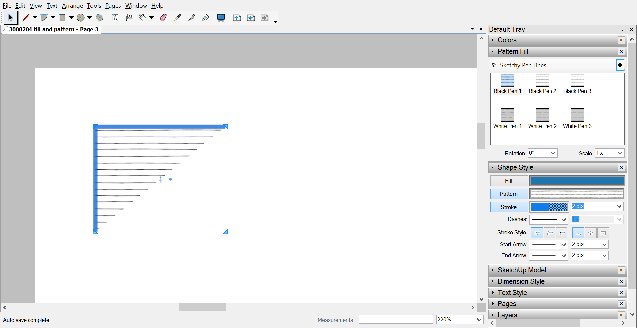Start the presentation with the monitor icon
The width and height of the screenshot is (637, 328).
221,17
